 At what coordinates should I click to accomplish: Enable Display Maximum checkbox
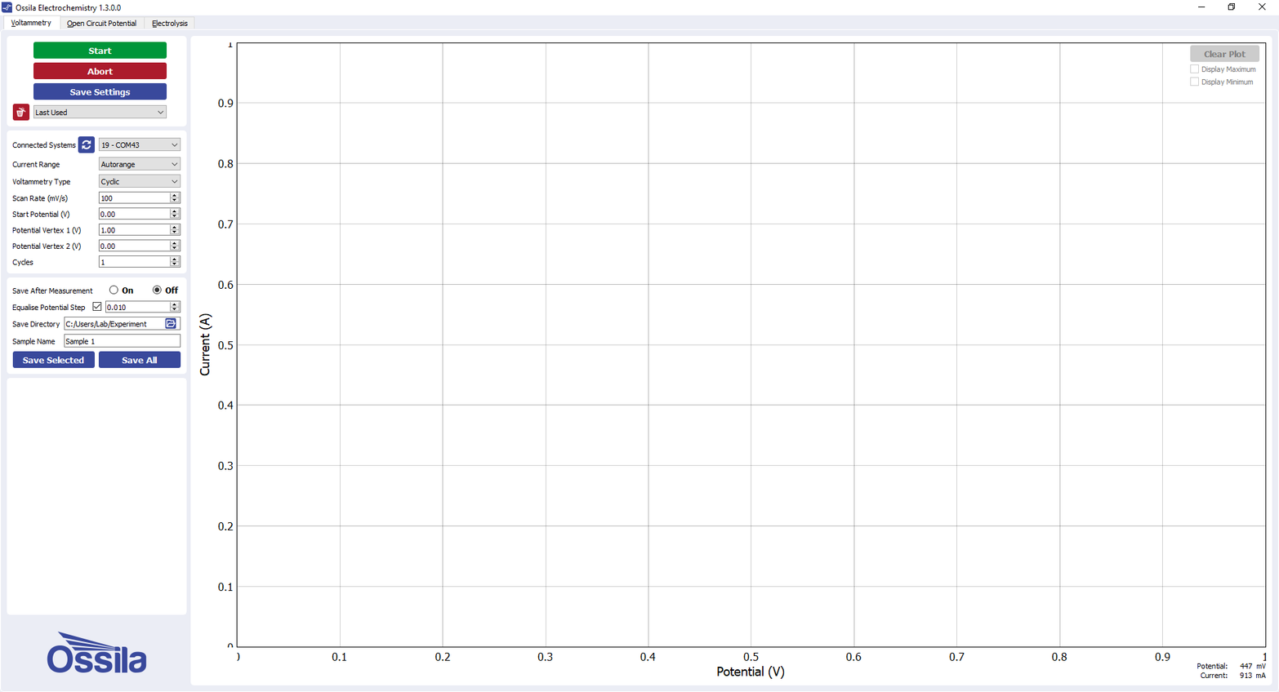[x=1195, y=69]
